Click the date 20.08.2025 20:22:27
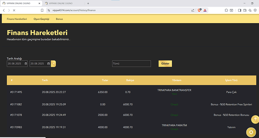Image resolution: width=259 pixels, height=138 pixels. 54,92
